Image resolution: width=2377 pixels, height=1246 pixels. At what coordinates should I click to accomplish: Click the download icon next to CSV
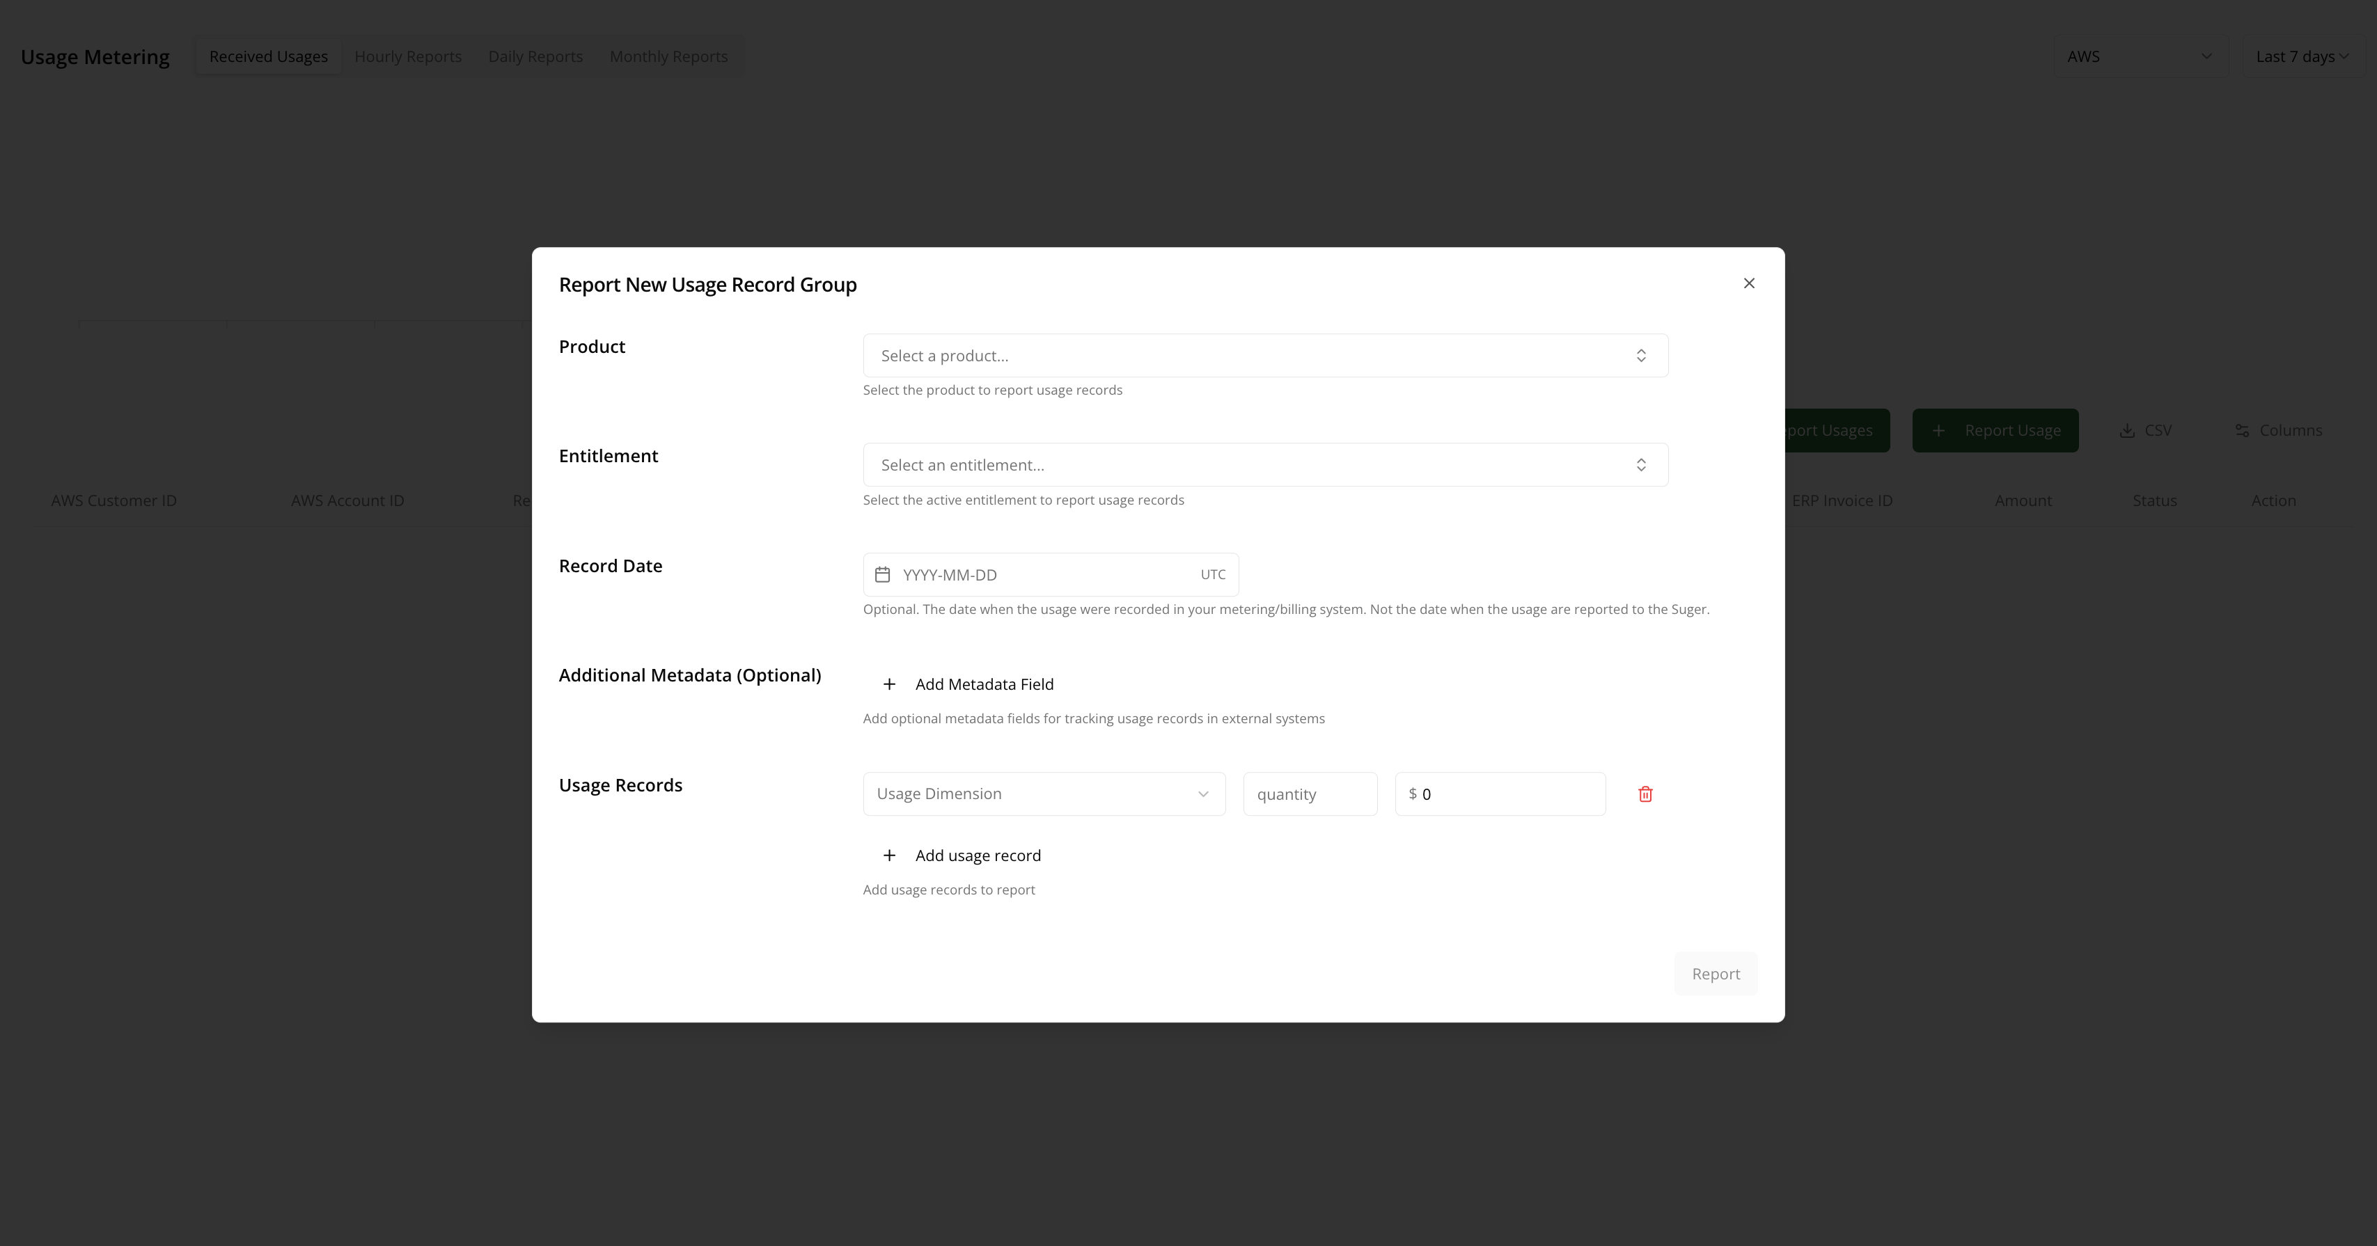(2127, 431)
